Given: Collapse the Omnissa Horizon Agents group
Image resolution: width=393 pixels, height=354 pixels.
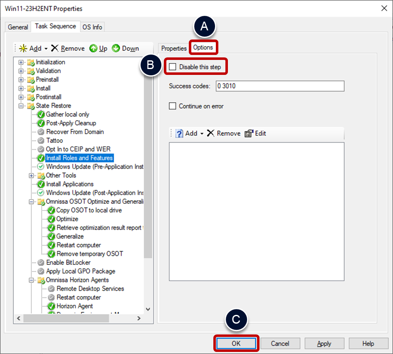Looking at the screenshot, I should [x=32, y=280].
